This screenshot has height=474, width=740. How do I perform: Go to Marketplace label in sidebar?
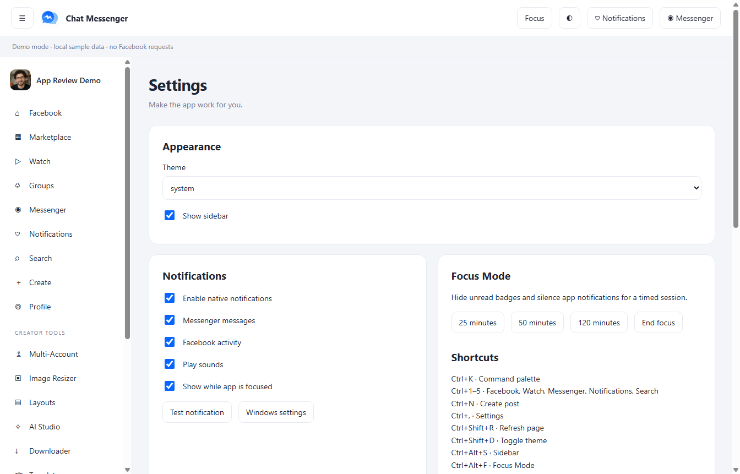[x=50, y=137]
